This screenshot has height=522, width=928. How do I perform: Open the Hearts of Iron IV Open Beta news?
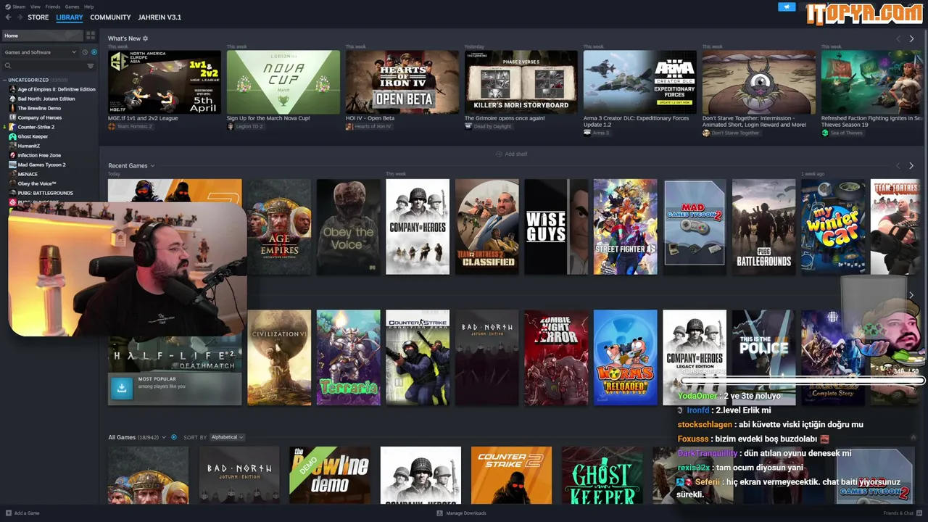click(x=402, y=82)
